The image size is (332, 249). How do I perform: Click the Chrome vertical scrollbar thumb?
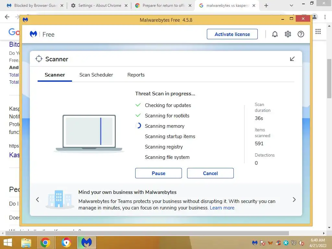click(329, 78)
